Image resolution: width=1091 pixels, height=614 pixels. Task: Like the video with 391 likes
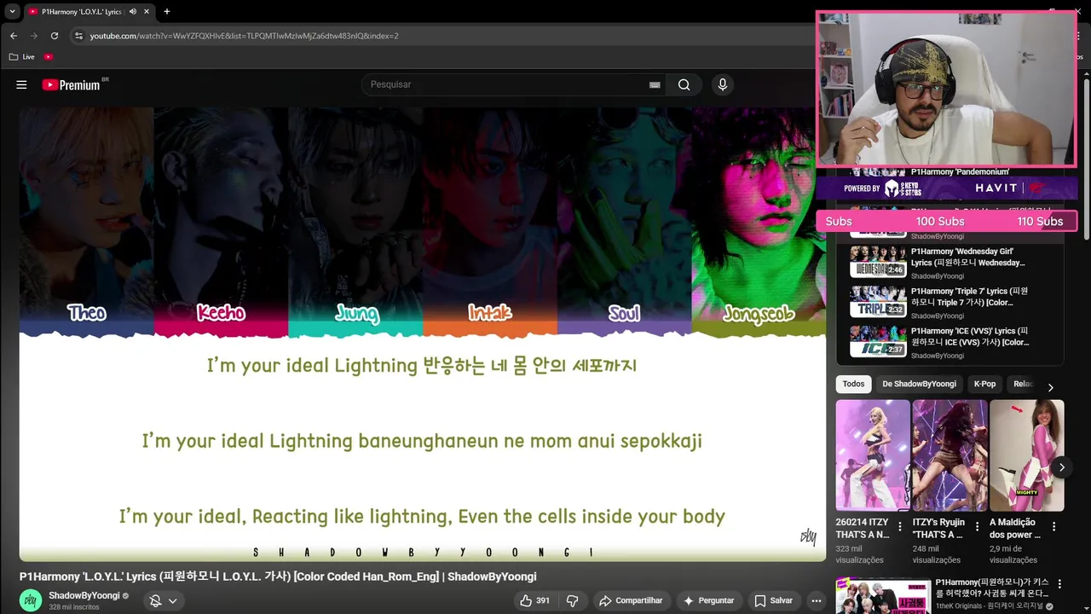[534, 600]
